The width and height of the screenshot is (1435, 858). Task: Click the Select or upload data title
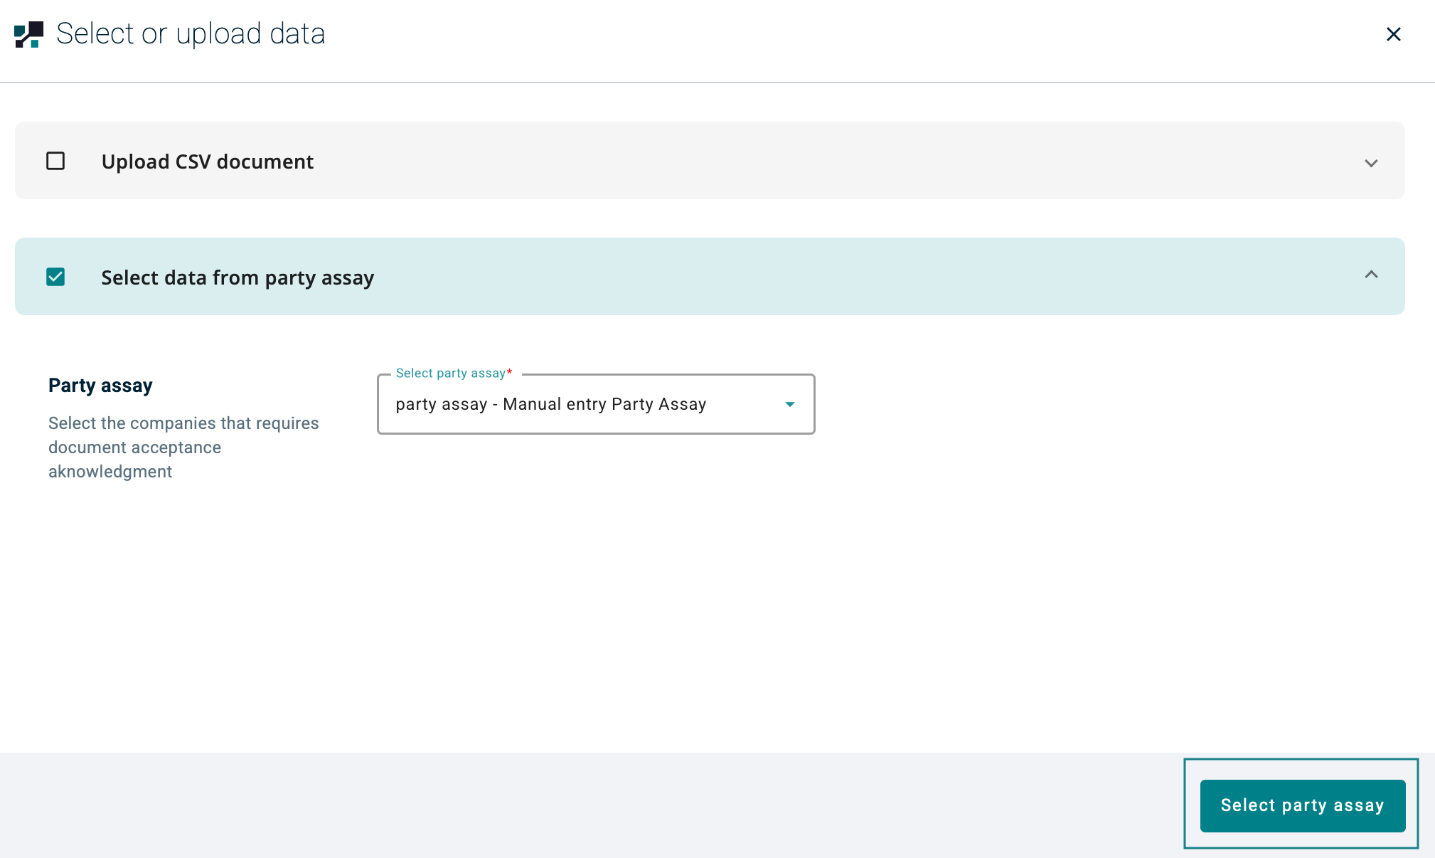point(190,34)
